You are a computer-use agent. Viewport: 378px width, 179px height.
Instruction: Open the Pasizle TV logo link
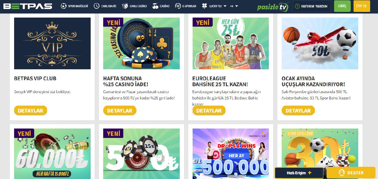[x=273, y=6]
